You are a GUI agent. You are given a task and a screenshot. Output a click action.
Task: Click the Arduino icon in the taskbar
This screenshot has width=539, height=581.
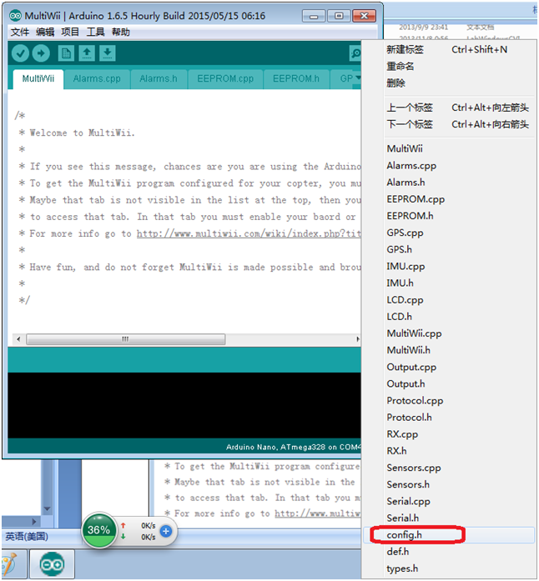[52, 564]
